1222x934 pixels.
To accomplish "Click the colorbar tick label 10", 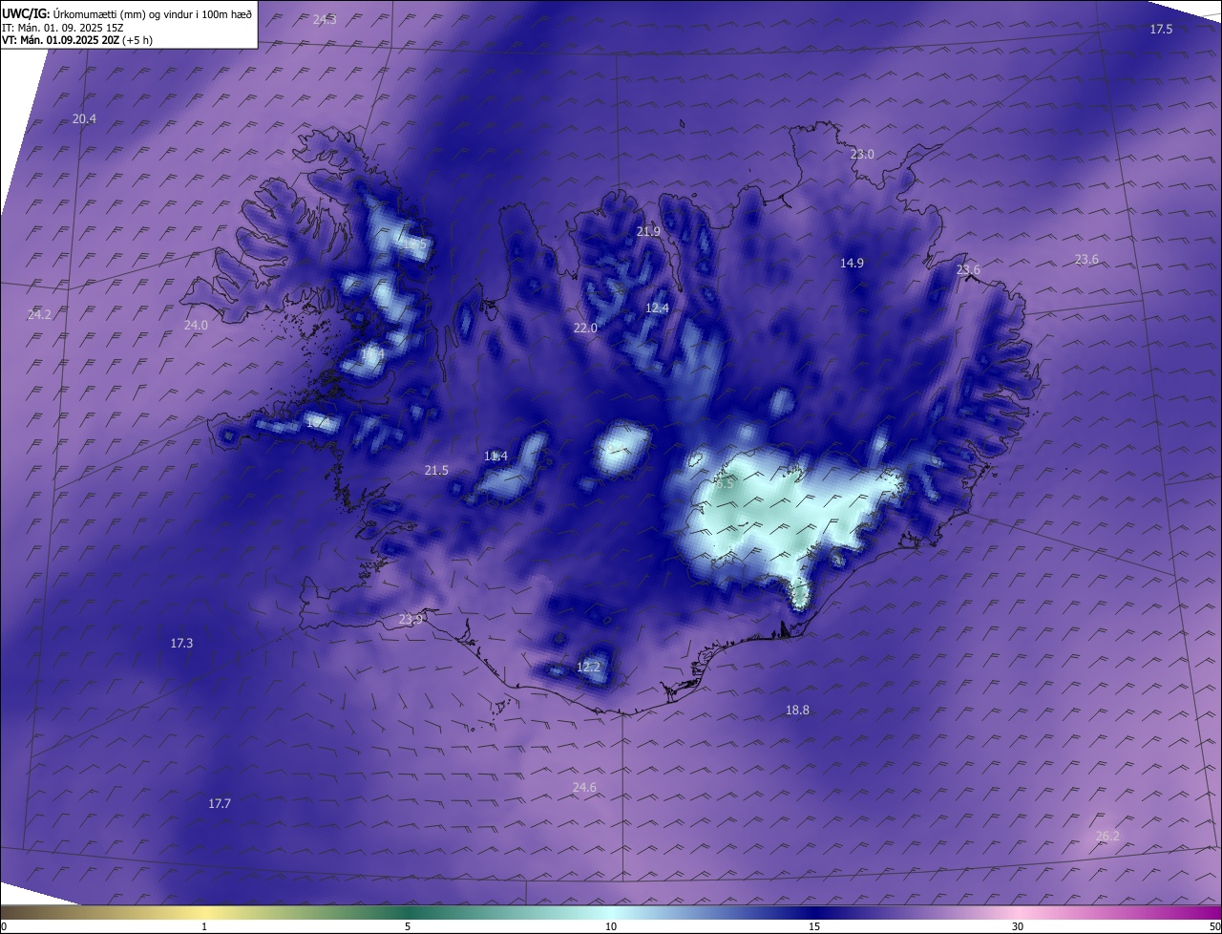I will point(611,926).
